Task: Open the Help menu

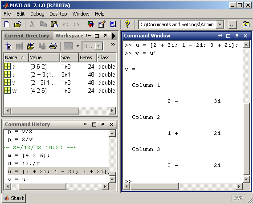Action: tap(100, 14)
